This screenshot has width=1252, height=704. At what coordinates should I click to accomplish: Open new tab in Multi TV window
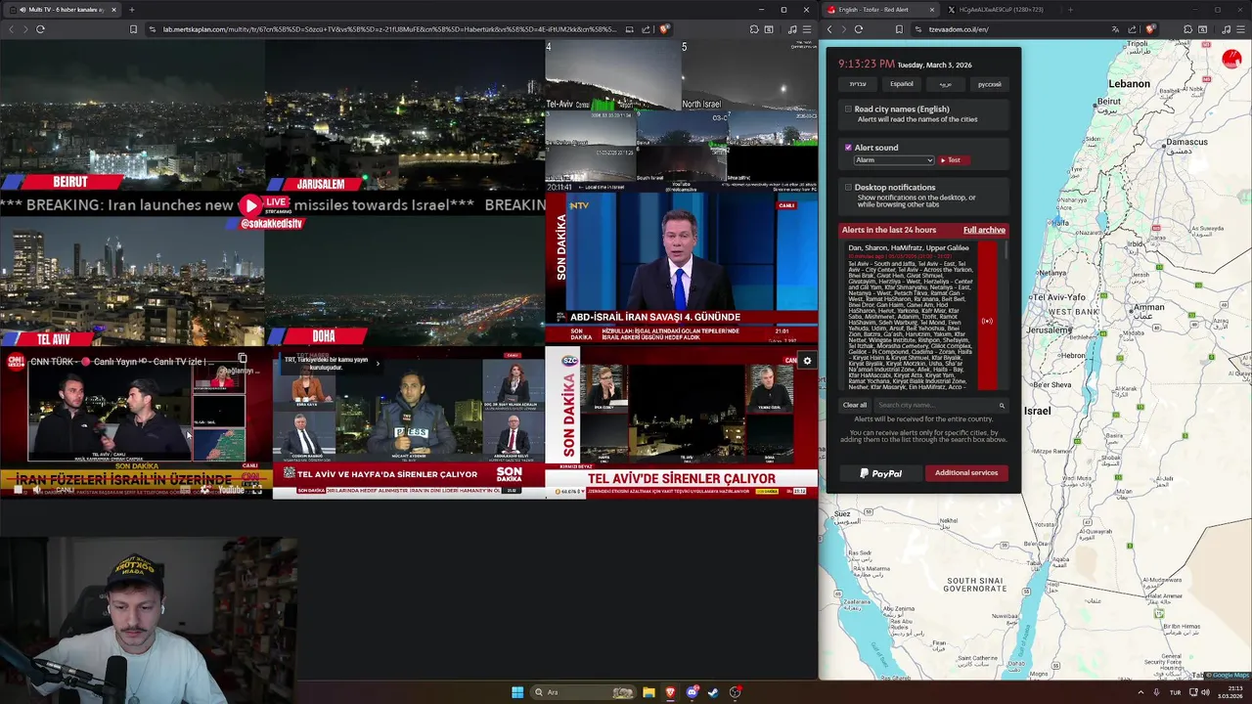point(132,10)
